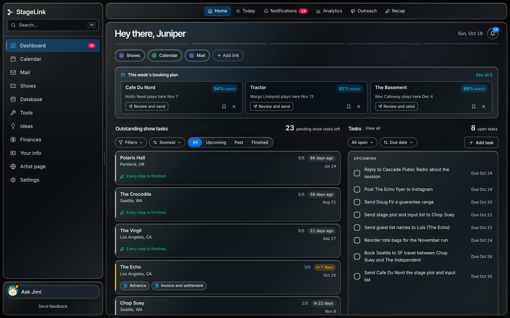The width and height of the screenshot is (510, 318).
Task: Open Ideas in the sidebar
Action: (53, 126)
